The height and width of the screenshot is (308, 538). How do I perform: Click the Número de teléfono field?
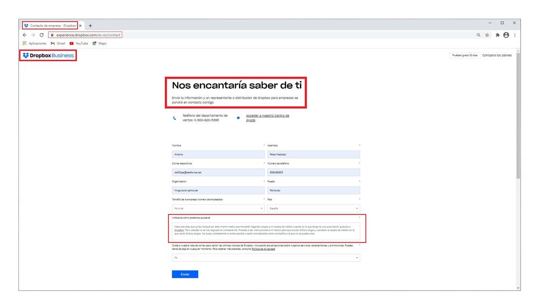313,173
